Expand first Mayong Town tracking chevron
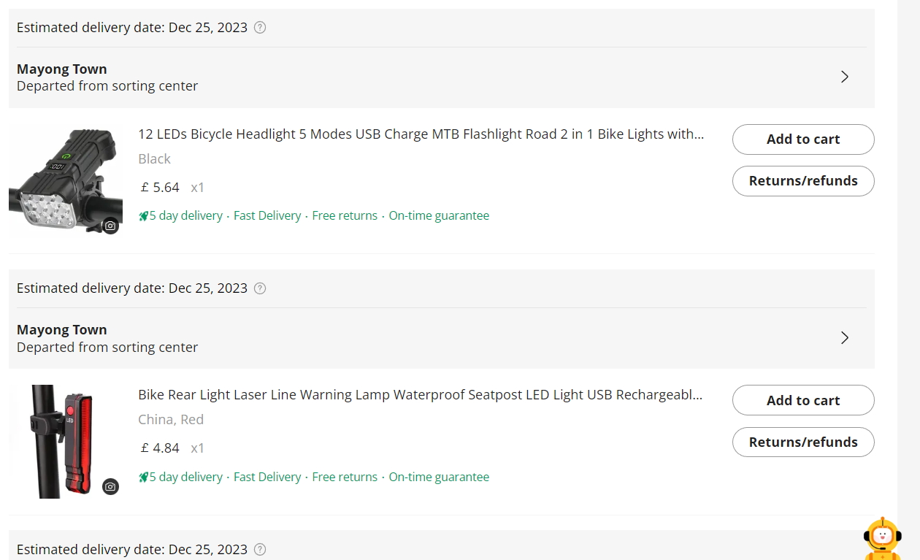920x560 pixels. coord(845,77)
